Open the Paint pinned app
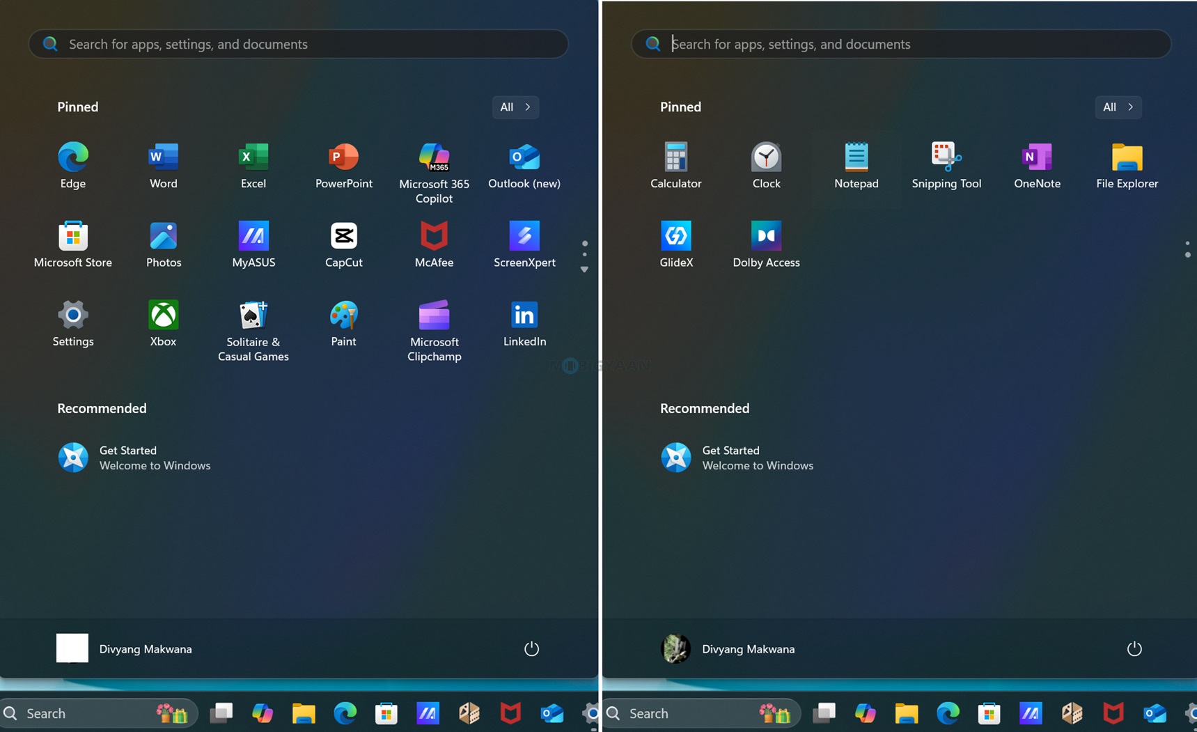The height and width of the screenshot is (732, 1197). 344,324
